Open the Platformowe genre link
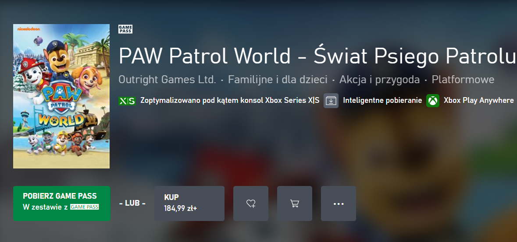Viewport: 517px width, 242px height. coord(463,80)
